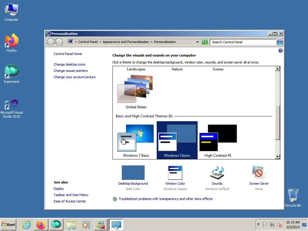Click Show desktop button in tray

point(305,224)
